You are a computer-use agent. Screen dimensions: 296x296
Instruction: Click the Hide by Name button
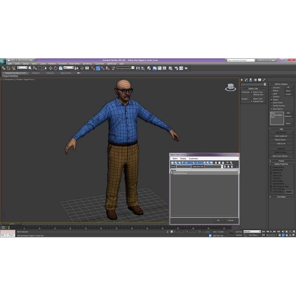pos(281,140)
